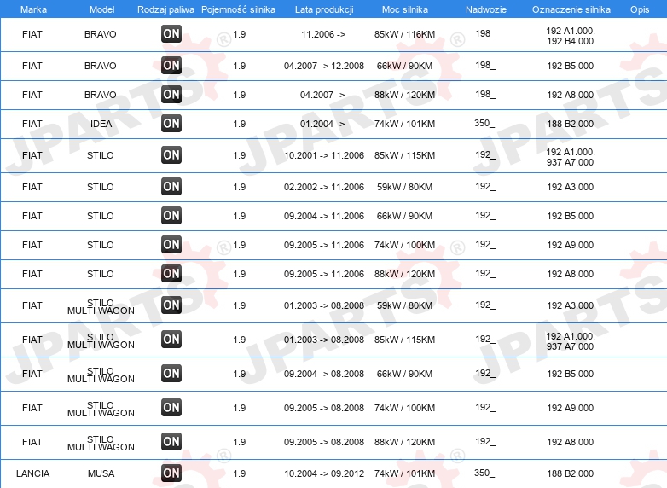Click engine code 188 B2.000 in Idea row
Screen dimensions: 667x488
(x=570, y=124)
